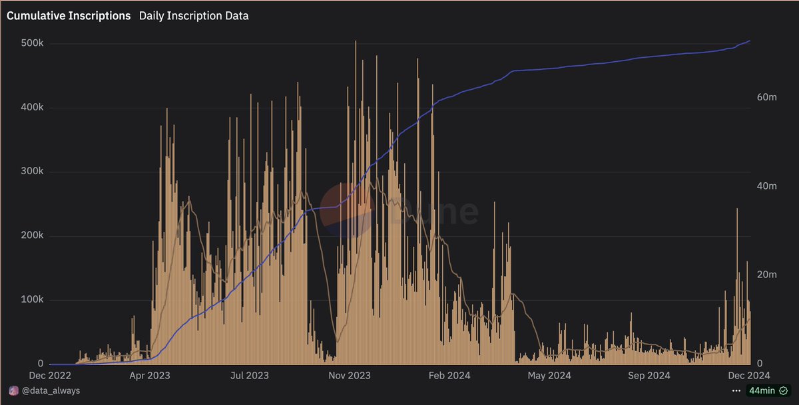Click the Daily Inscription Data subtitle
799x405 pixels.
(x=194, y=16)
